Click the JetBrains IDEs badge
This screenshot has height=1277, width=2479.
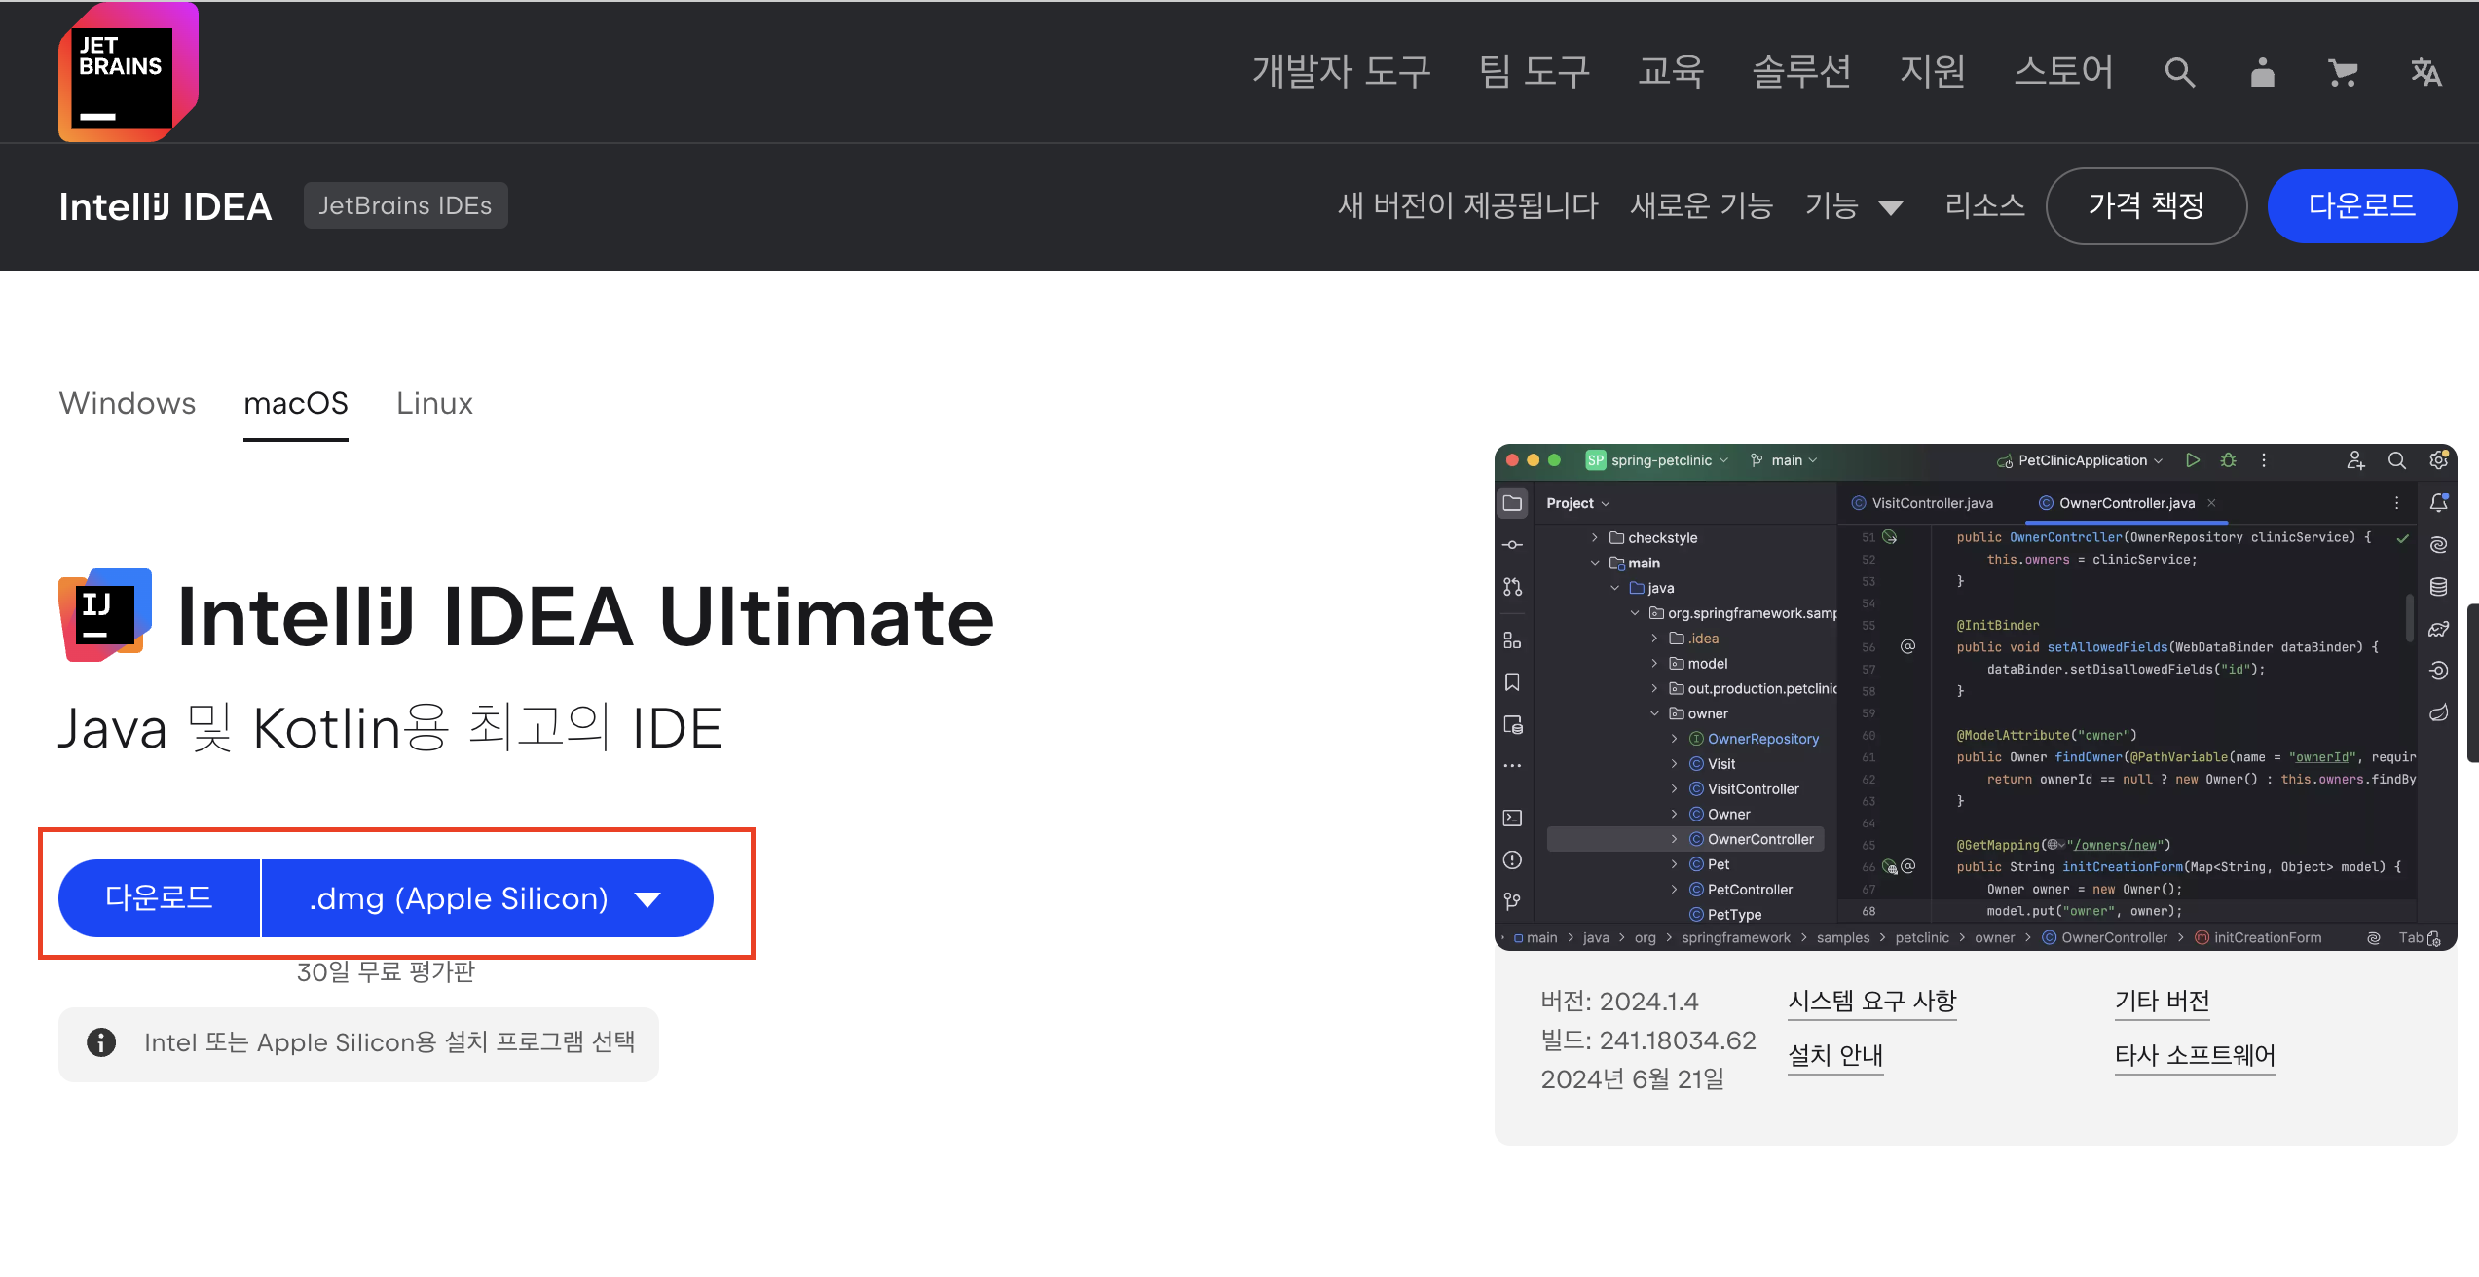coord(405,205)
